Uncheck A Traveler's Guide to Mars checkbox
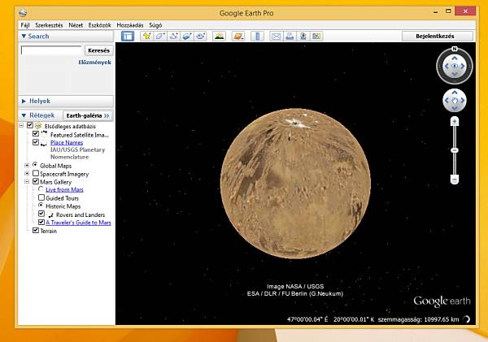Image resolution: width=488 pixels, height=342 pixels. pos(41,222)
